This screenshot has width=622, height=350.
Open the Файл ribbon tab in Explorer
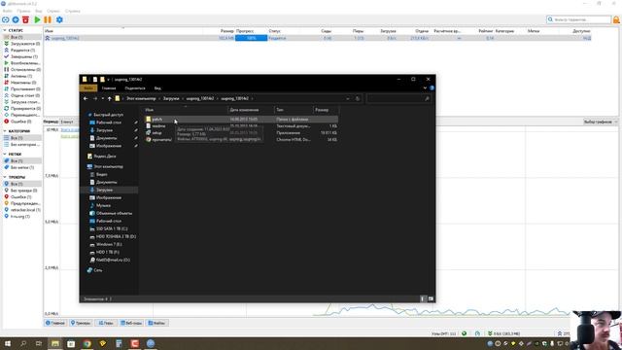click(x=88, y=88)
